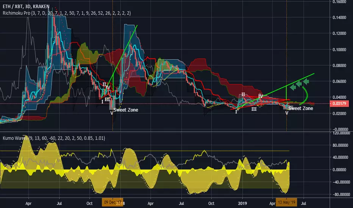353x208 pixels.
Task: Click the 09 Dec '17 date marker
Action: click(112, 202)
